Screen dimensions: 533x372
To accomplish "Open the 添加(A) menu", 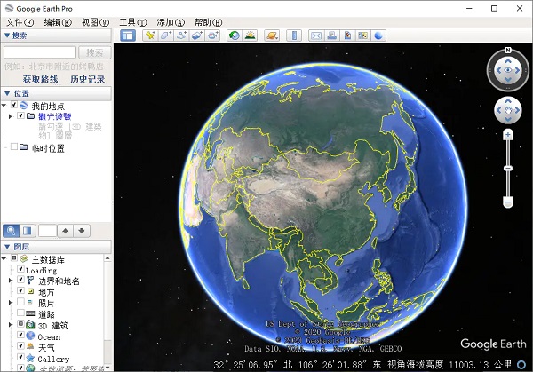I will [x=171, y=22].
